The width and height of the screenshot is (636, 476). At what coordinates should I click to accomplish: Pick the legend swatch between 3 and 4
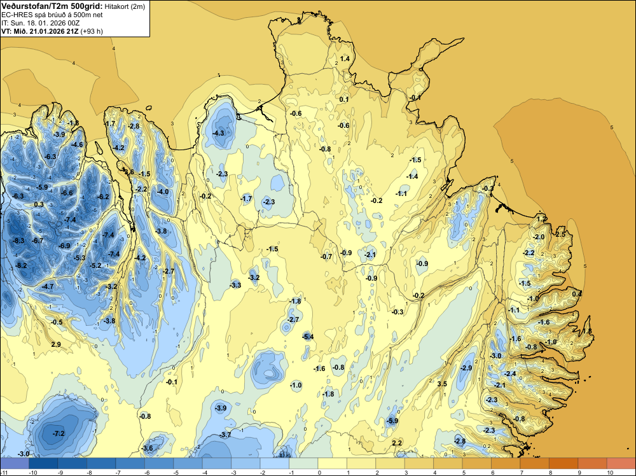(419, 463)
